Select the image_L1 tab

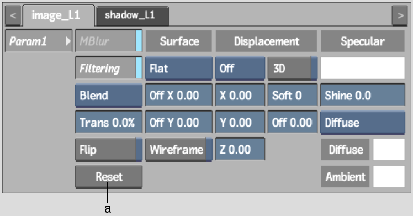click(59, 15)
